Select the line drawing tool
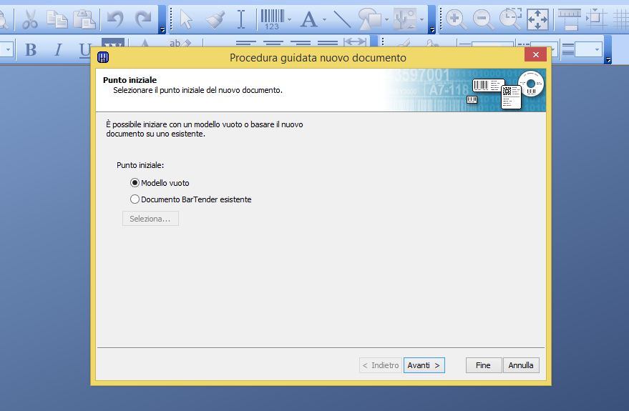 (x=342, y=19)
